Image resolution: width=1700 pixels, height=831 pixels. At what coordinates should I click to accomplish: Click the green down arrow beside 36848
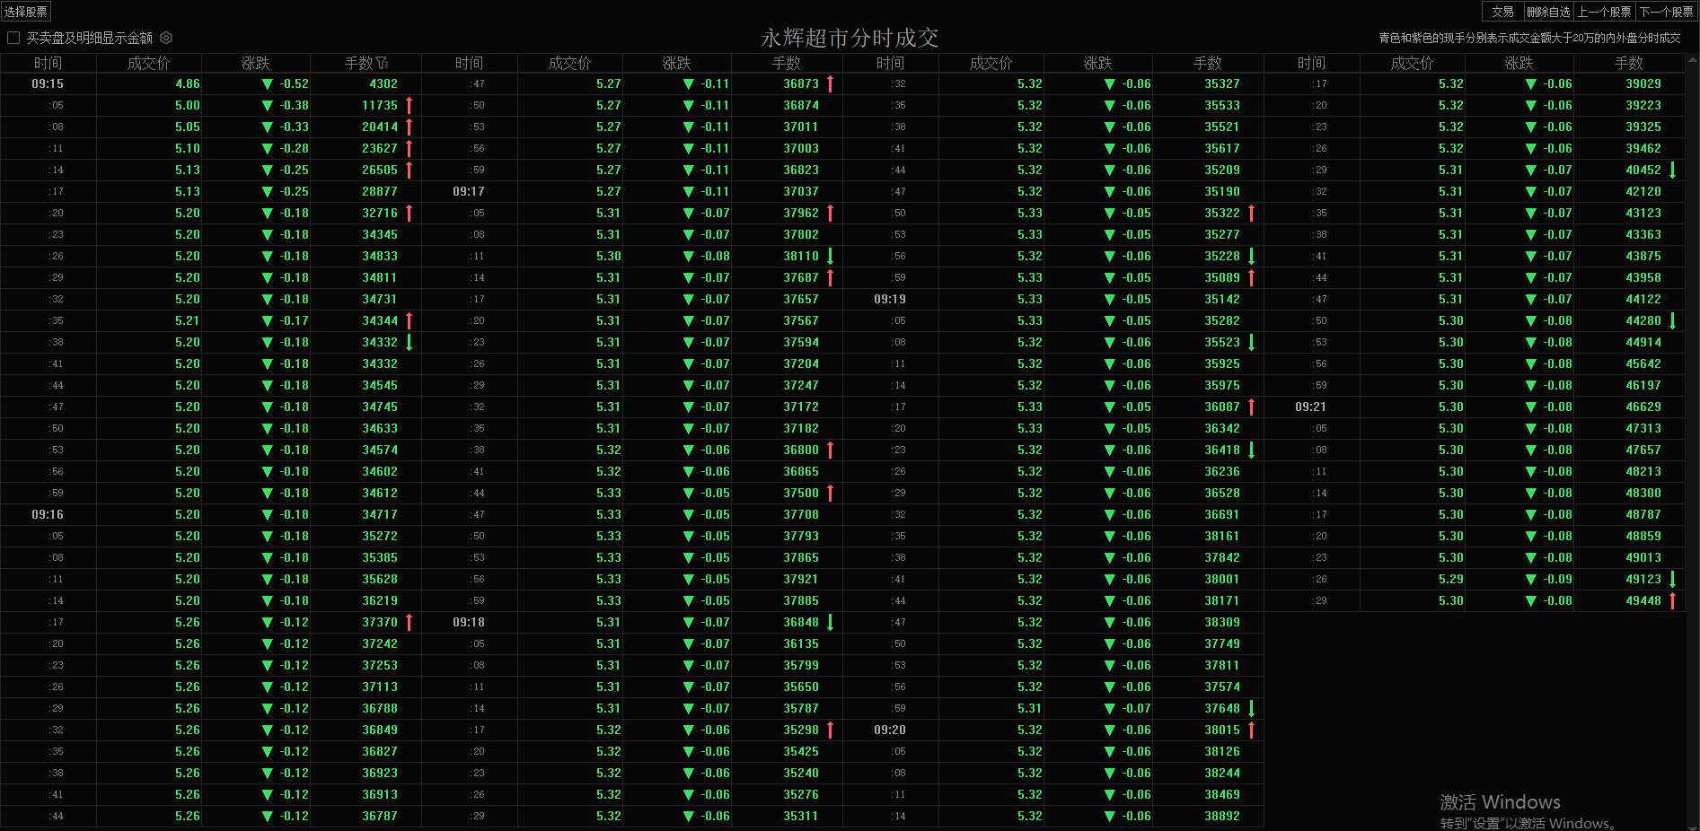[x=830, y=622]
